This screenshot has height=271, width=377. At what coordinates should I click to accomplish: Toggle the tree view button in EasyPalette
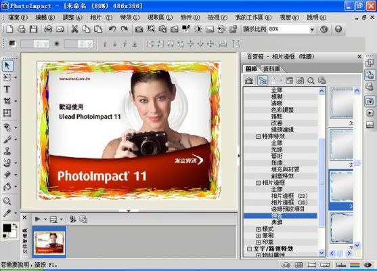click(263, 81)
